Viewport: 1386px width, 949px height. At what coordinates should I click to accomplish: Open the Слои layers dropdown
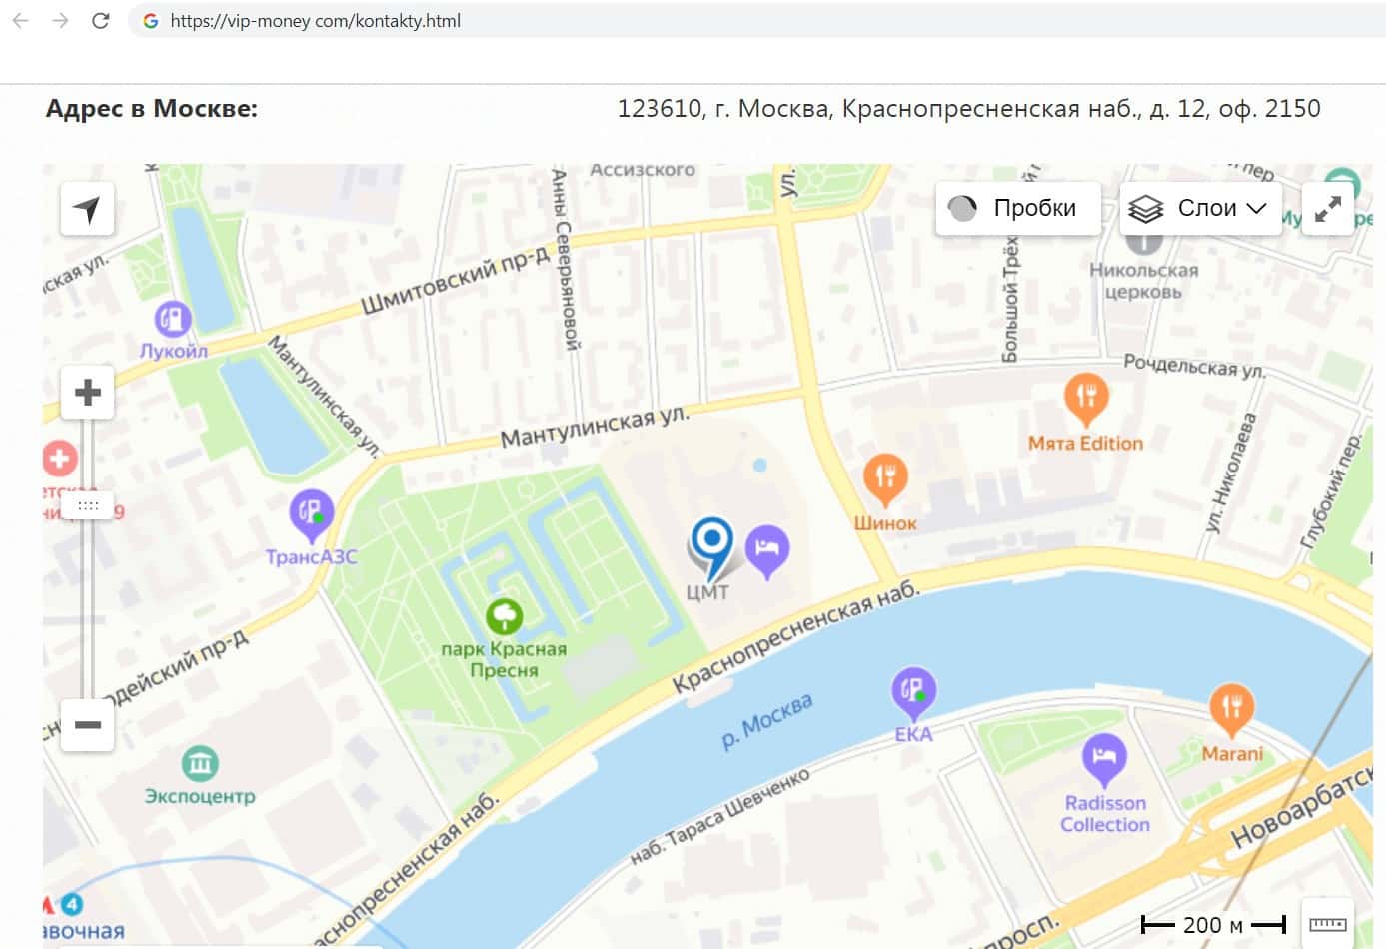(x=1199, y=208)
